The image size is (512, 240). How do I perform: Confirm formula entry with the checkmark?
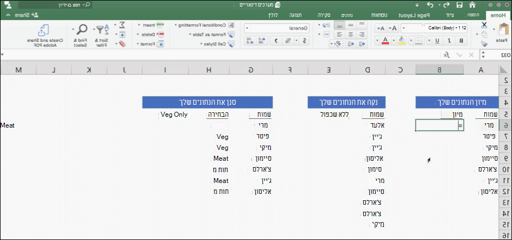coord(460,55)
